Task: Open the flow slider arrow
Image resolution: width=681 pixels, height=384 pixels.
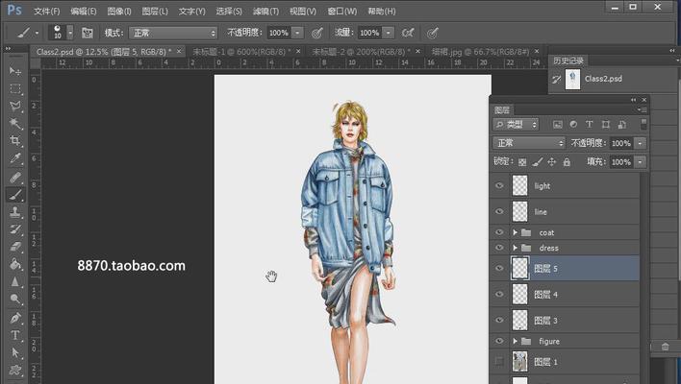Action: click(389, 33)
